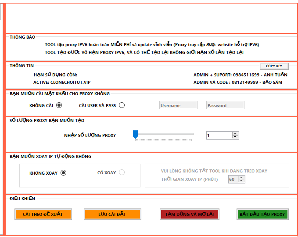Choose the CÀI USER VÀ PASS option

click(122, 105)
